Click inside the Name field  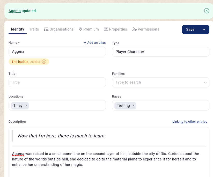click(x=57, y=52)
